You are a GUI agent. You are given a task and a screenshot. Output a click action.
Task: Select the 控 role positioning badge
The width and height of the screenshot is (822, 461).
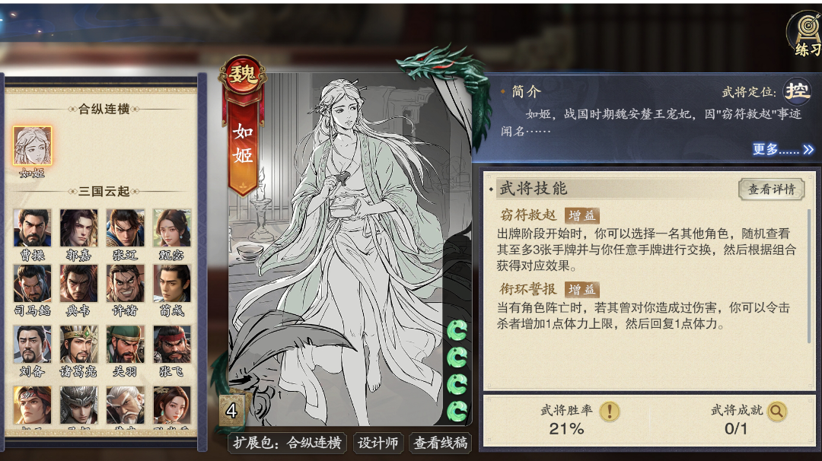[796, 91]
